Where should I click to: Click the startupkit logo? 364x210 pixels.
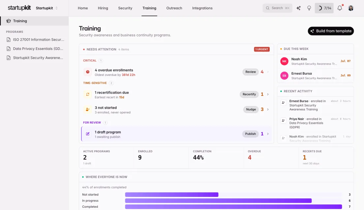[x=19, y=8]
